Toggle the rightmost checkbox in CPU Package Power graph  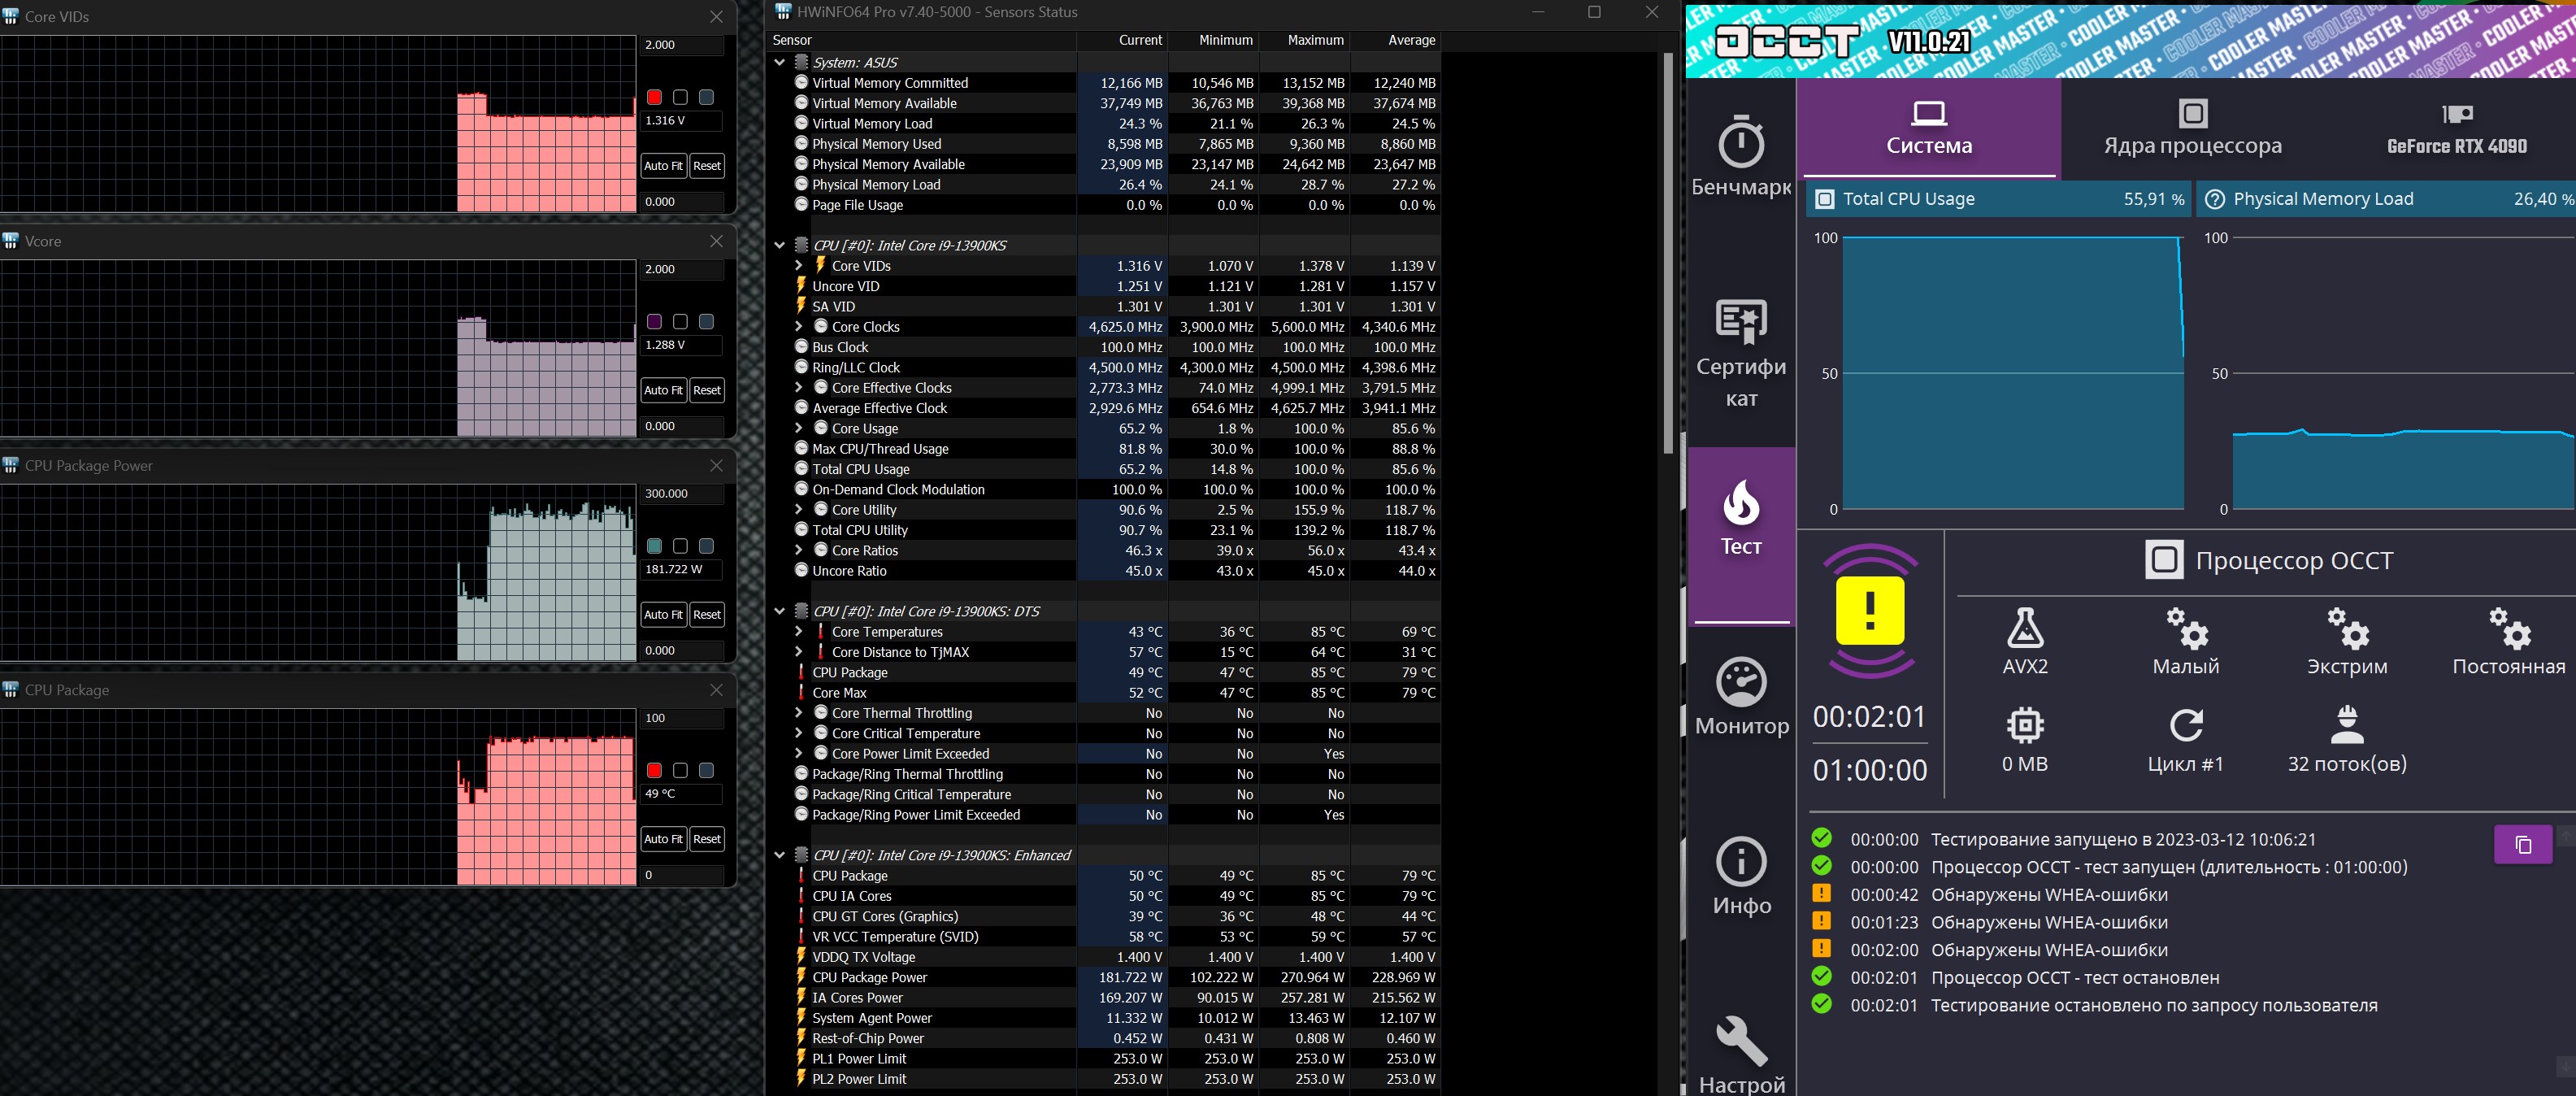[706, 546]
